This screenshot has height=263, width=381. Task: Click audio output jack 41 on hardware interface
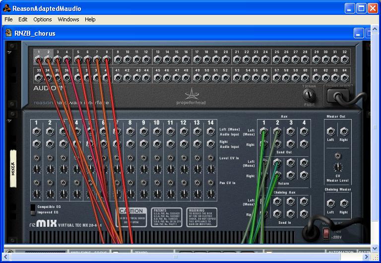(x=118, y=78)
